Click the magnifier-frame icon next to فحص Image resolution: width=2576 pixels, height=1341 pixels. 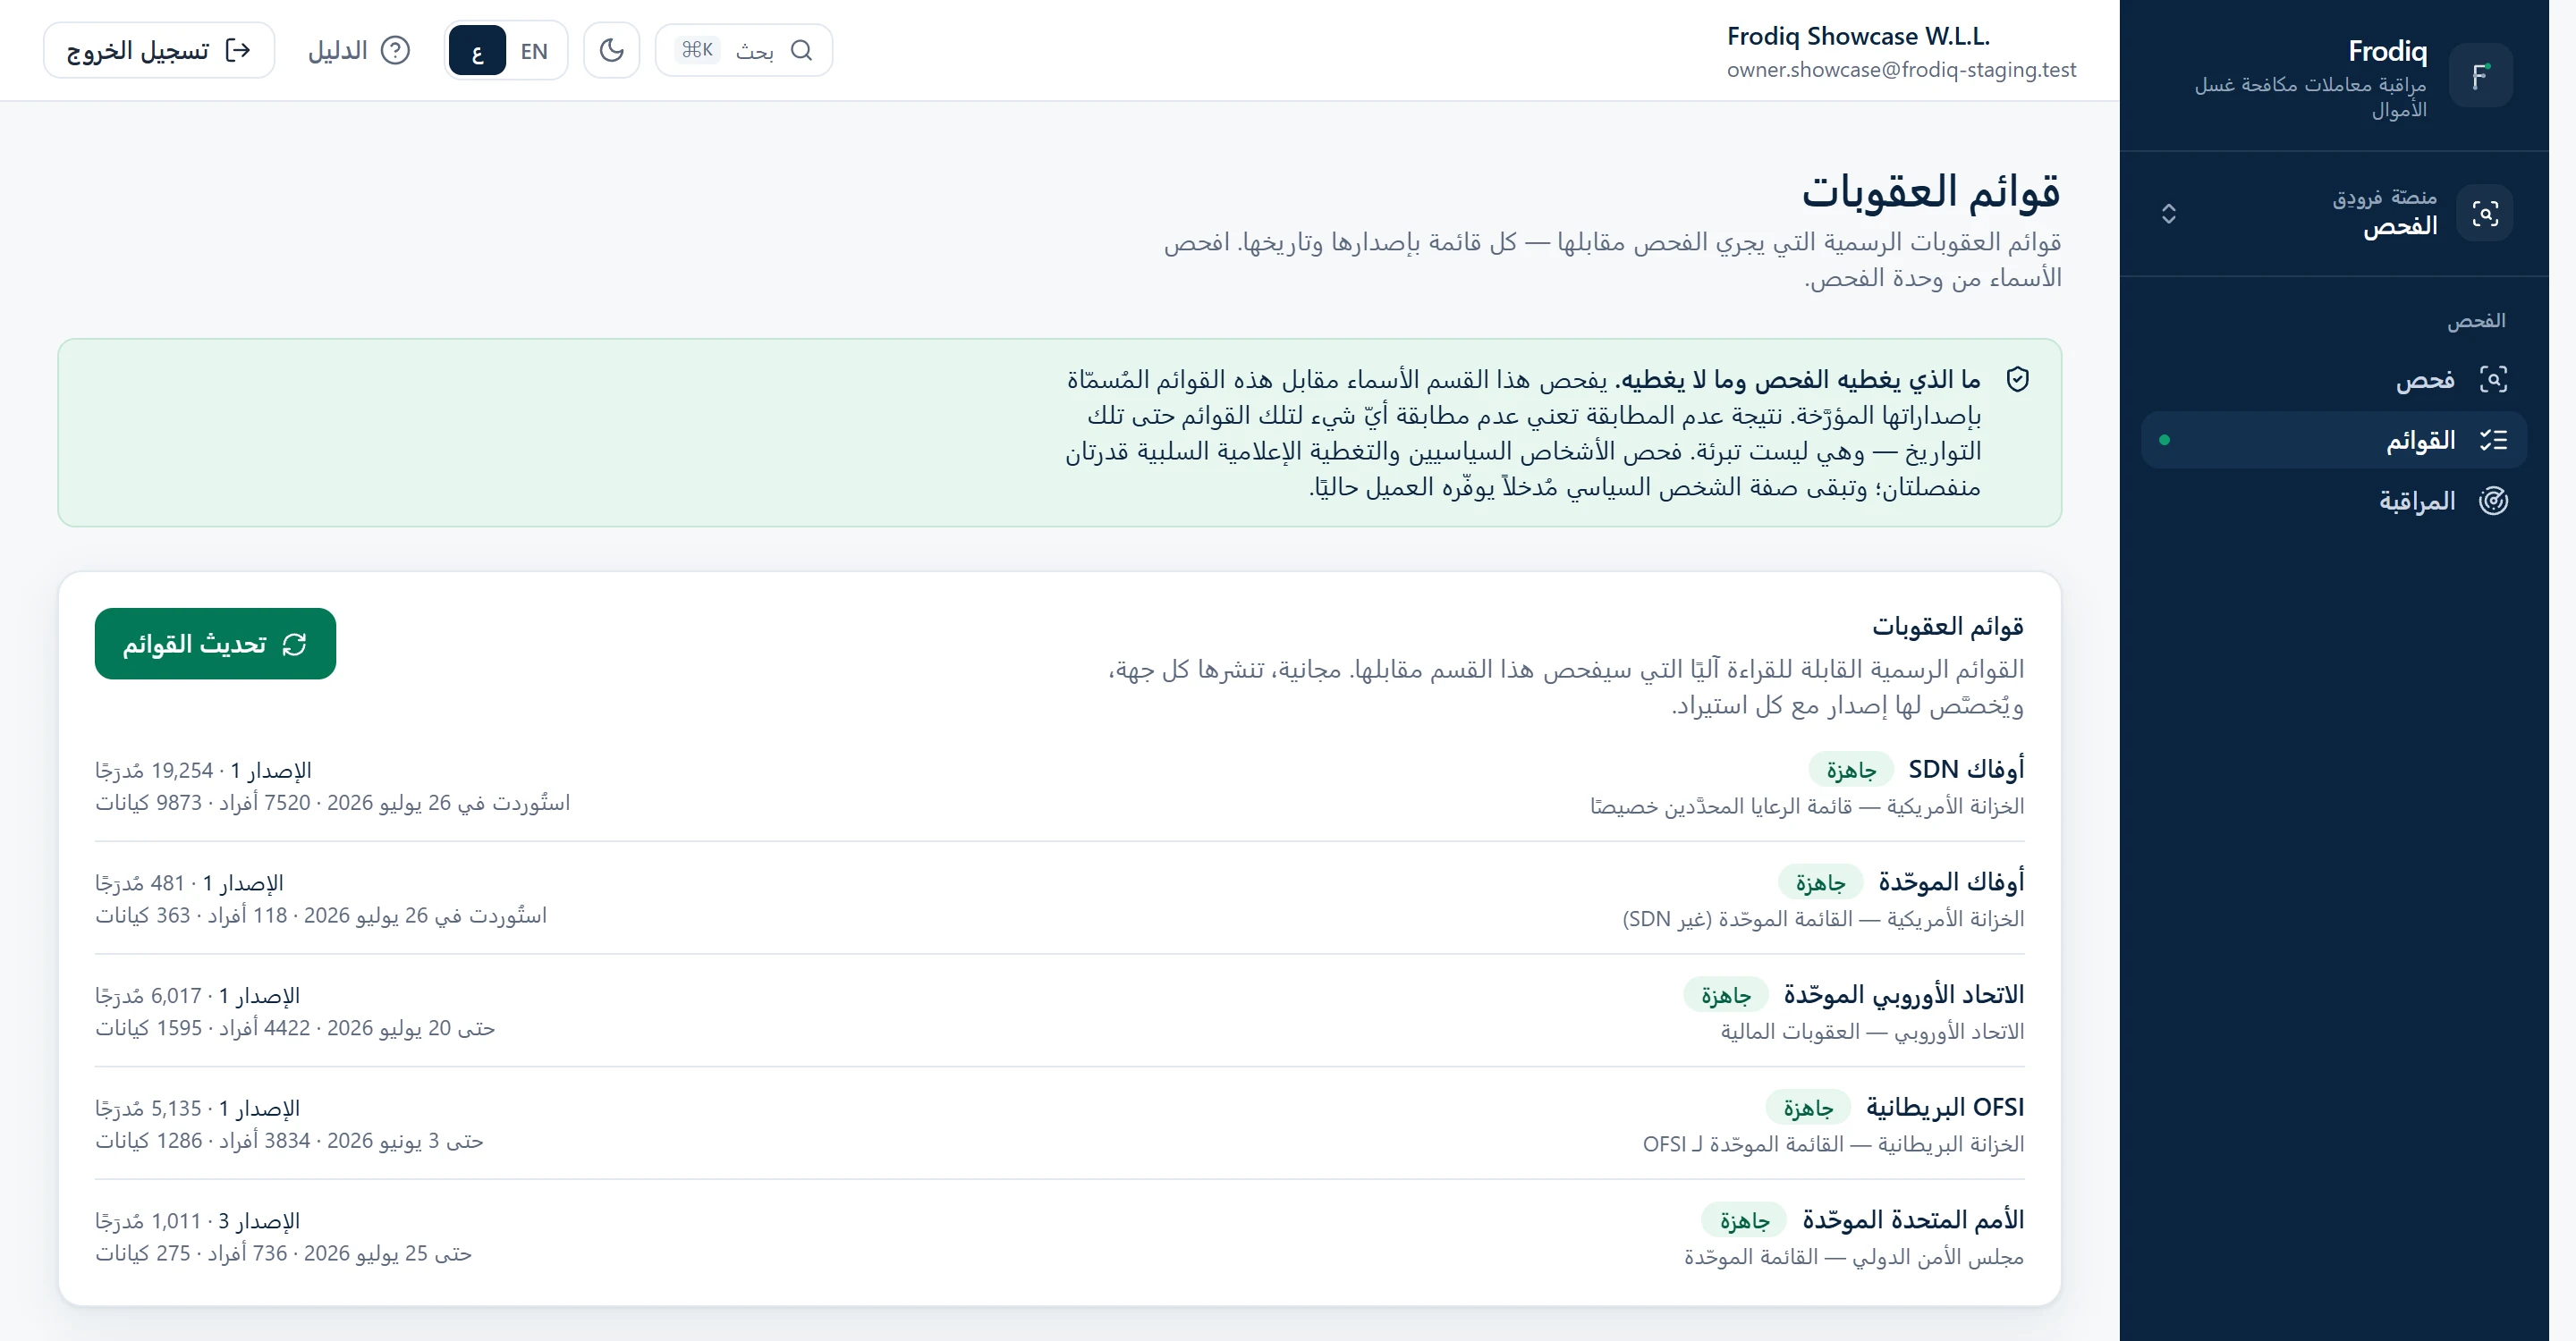2493,380
